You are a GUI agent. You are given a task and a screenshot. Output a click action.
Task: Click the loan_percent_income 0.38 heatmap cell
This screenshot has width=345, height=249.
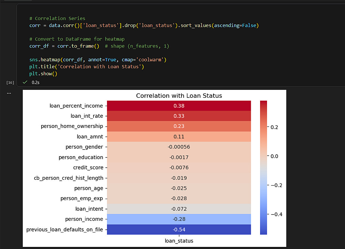179,106
